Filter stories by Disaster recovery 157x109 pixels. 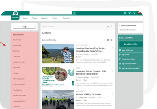[19, 62]
